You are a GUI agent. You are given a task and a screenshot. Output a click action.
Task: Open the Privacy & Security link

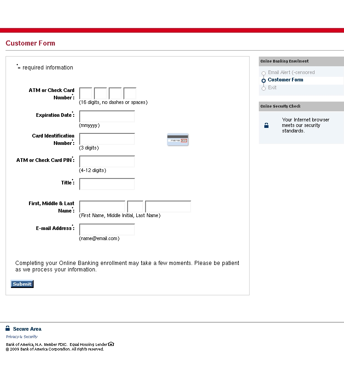[x=22, y=337]
